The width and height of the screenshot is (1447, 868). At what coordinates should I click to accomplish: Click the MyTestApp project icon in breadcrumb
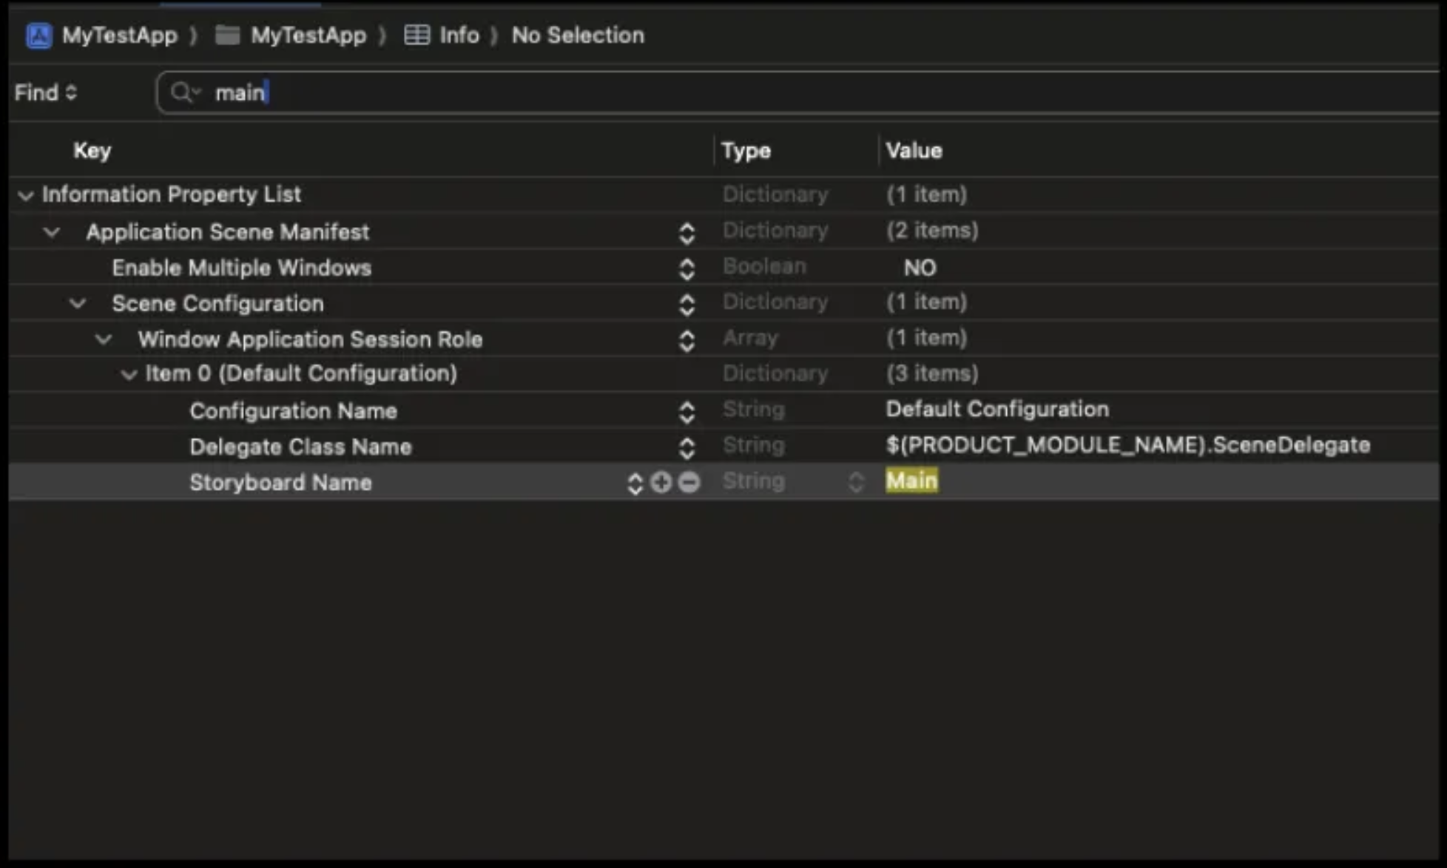(x=39, y=35)
